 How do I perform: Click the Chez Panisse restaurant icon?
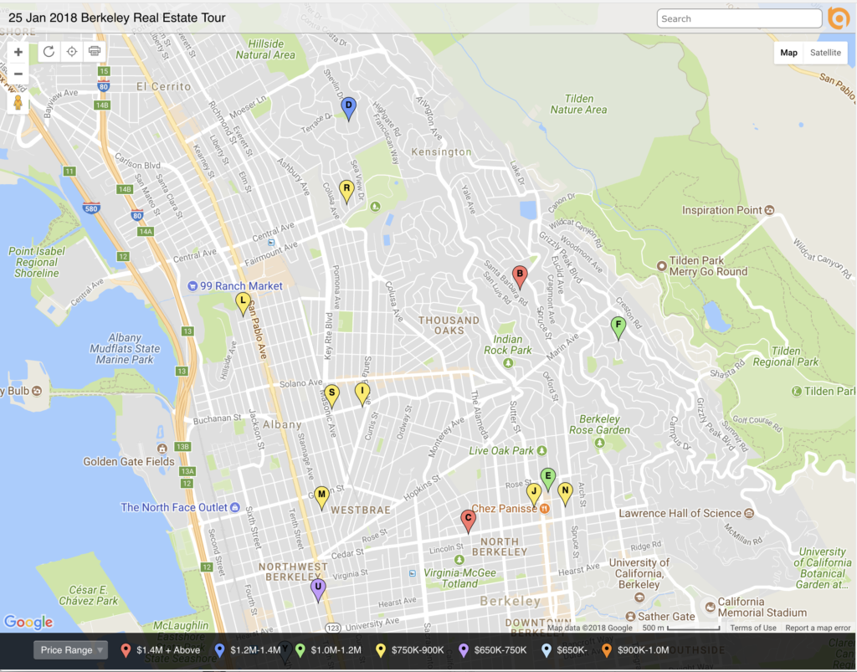click(x=544, y=509)
